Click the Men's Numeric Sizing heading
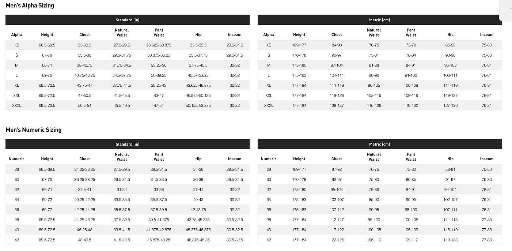 (34, 130)
